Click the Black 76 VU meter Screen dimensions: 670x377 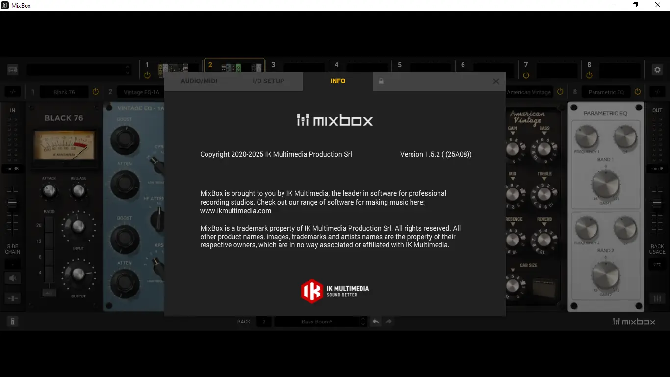point(64,145)
